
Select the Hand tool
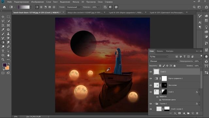(8, 55)
